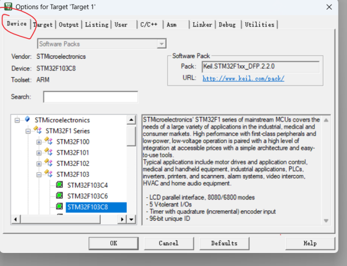Open the C/C++ tab
347x266 pixels.
click(149, 25)
